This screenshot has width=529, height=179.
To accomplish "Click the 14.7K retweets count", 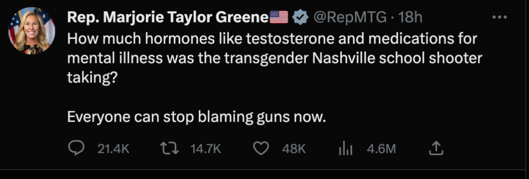I will (x=205, y=149).
